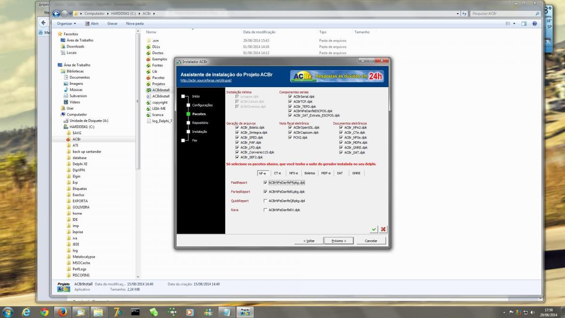
Task: Click the Voltar button
Action: [x=308, y=240]
